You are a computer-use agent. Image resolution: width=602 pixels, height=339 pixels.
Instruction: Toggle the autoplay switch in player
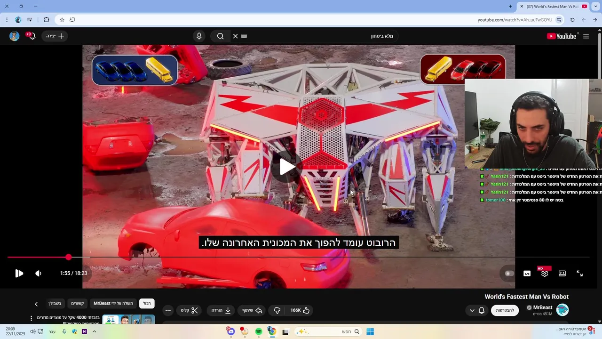509,274
